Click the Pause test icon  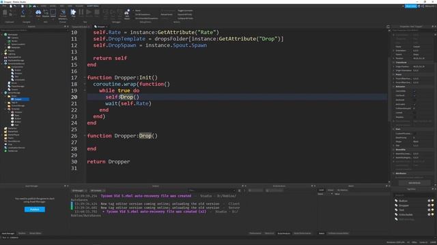[81, 12]
